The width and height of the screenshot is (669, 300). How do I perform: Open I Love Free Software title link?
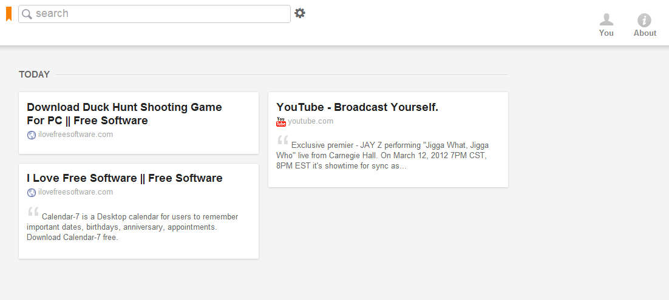[124, 178]
